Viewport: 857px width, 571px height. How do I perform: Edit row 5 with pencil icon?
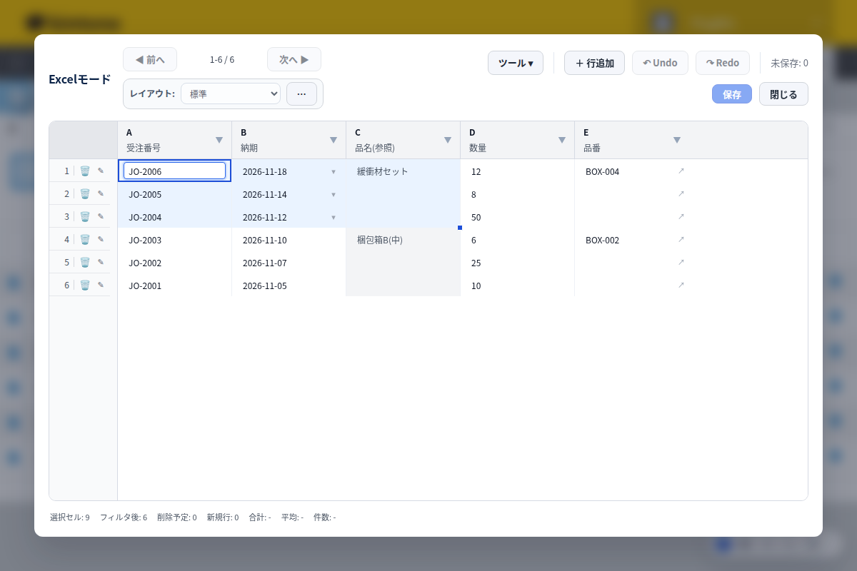point(101,263)
